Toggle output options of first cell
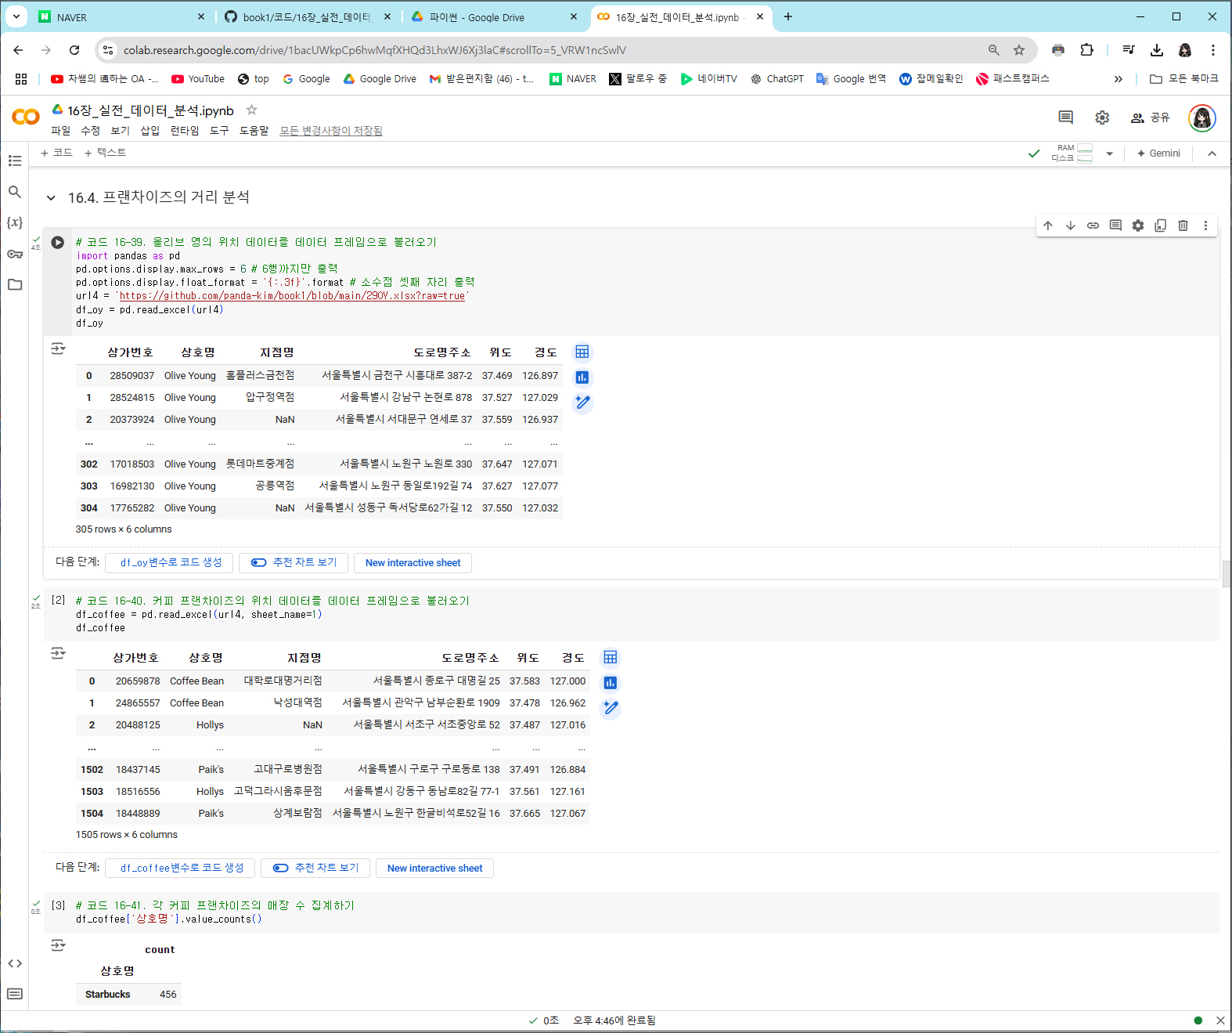The width and height of the screenshot is (1232, 1033). [x=58, y=349]
